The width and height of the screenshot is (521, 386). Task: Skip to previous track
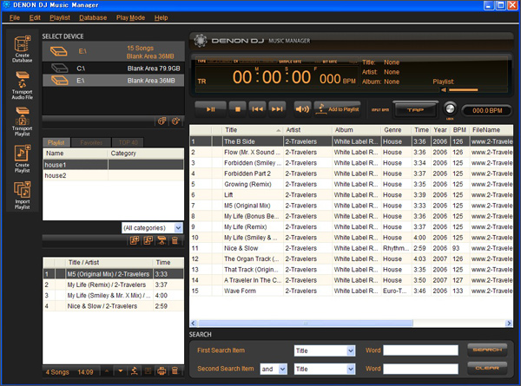click(258, 109)
